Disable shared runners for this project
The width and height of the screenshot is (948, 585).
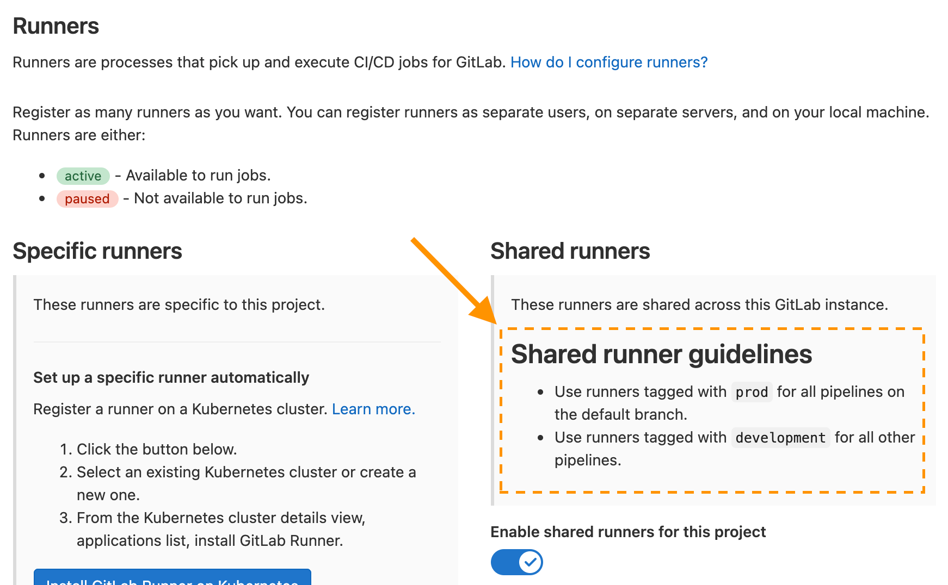coord(516,562)
